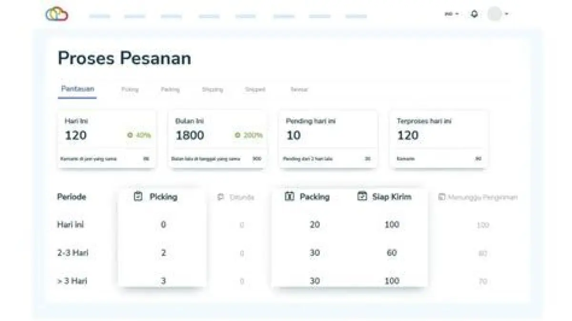Image resolution: width=572 pixels, height=321 pixels.
Task: Click the Packing column box icon
Action: point(289,196)
